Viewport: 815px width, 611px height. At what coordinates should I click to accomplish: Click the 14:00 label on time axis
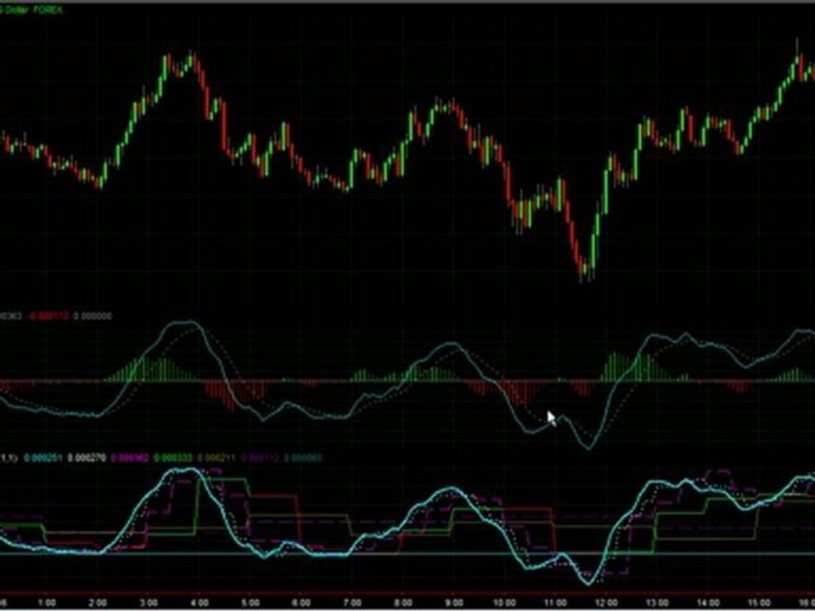pos(708,603)
